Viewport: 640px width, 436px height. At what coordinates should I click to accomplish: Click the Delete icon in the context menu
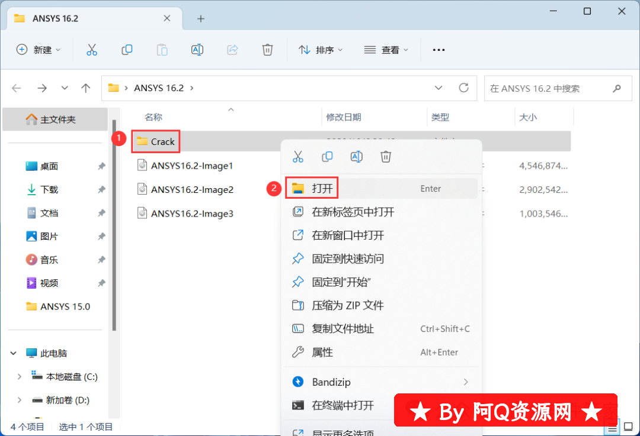click(x=386, y=157)
